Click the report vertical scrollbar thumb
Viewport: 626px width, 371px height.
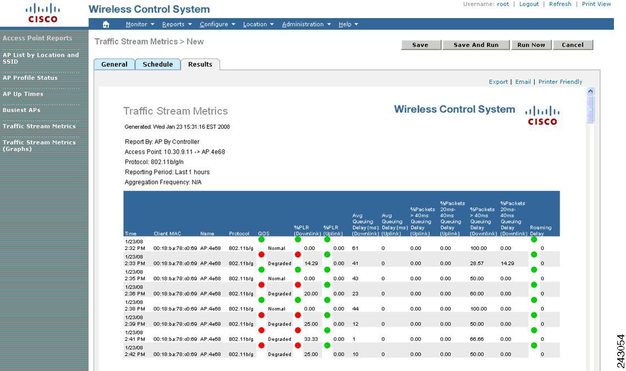coord(590,109)
